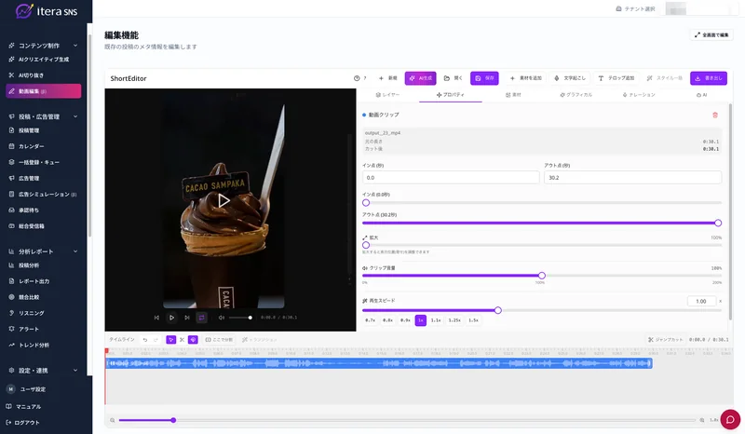Click 保存 save button

[484, 78]
